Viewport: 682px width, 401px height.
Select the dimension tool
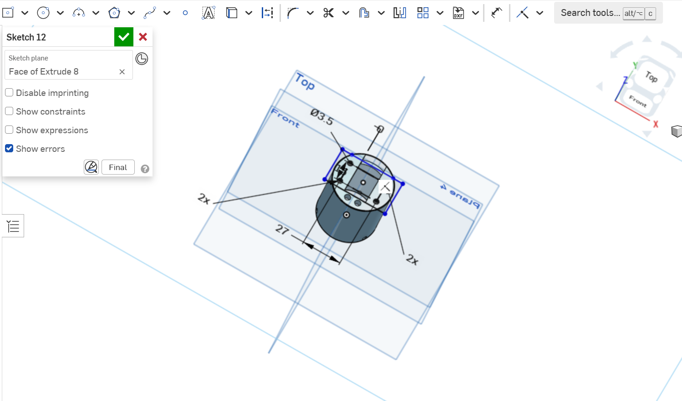click(497, 13)
